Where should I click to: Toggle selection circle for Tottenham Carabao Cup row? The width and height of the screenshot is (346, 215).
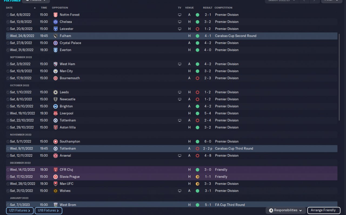(x=8, y=148)
